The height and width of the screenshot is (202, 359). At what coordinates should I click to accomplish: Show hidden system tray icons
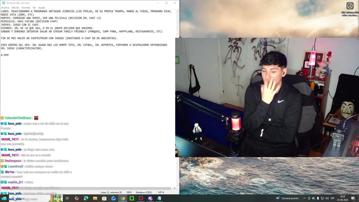click(305, 198)
